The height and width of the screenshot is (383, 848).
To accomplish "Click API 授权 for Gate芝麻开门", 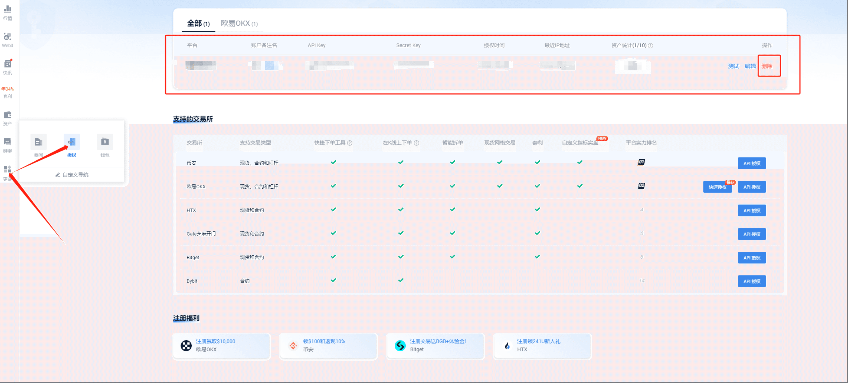I will coord(752,234).
